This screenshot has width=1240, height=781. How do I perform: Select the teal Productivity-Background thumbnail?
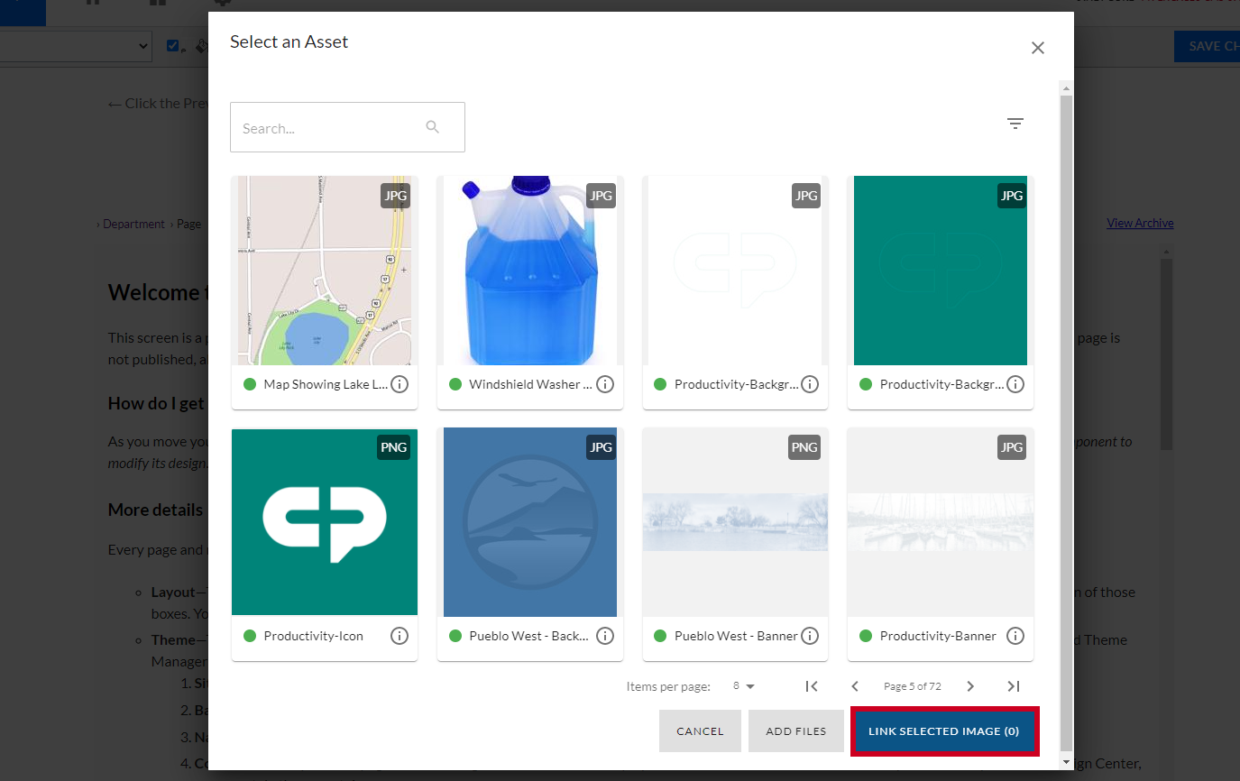click(941, 271)
